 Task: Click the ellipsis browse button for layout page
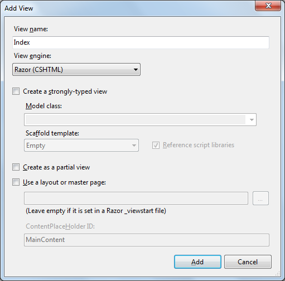click(260, 198)
